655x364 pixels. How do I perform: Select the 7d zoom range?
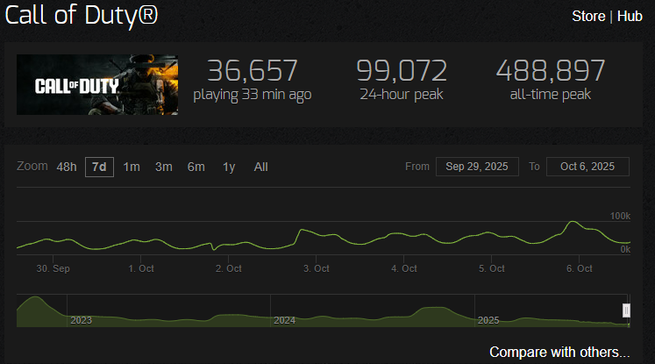(x=99, y=168)
